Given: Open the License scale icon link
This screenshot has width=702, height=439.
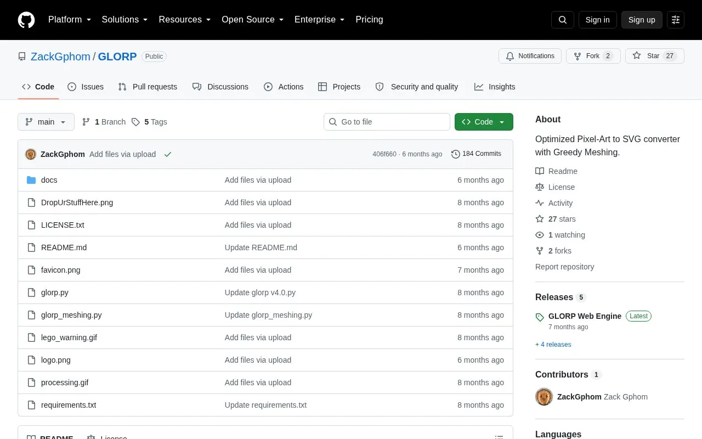Looking at the screenshot, I should click(540, 187).
